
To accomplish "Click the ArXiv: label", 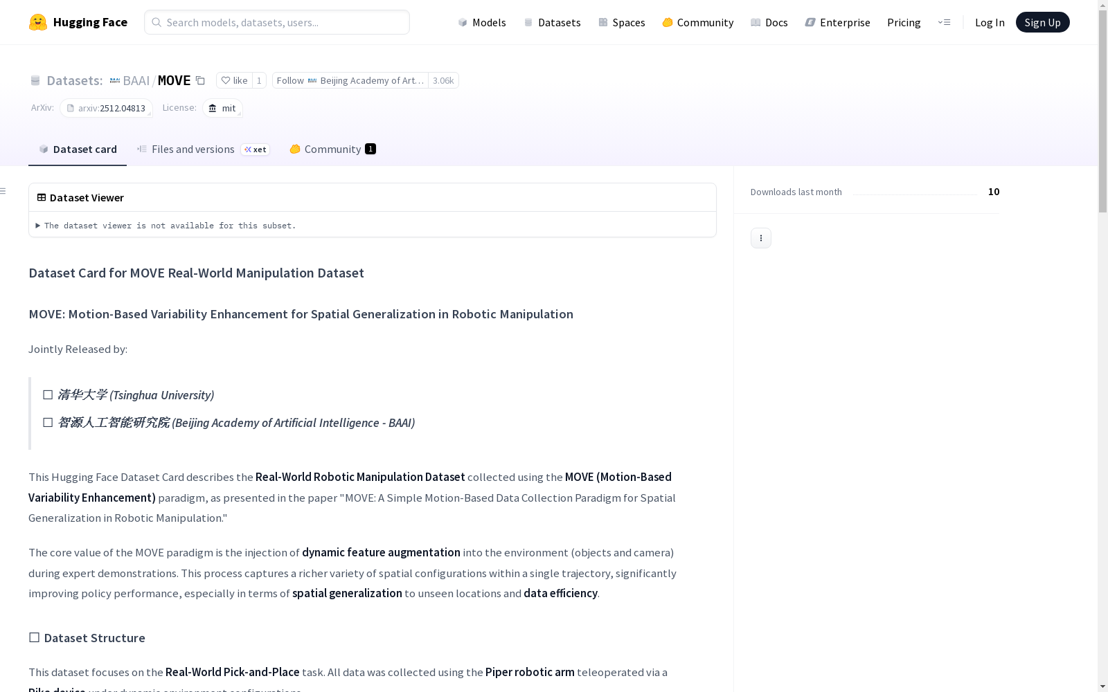I will (x=42, y=107).
